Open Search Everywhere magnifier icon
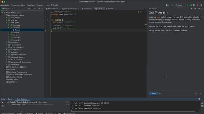The image size is (204, 114). tap(201, 5)
